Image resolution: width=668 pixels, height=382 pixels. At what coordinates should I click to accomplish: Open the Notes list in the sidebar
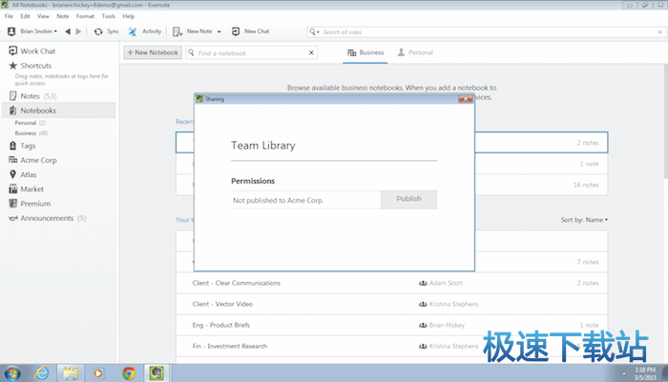[x=32, y=96]
